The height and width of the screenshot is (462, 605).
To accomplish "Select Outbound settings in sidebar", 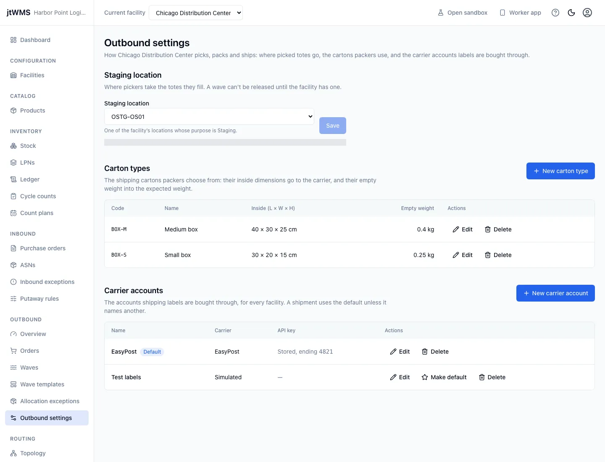I will (47, 418).
